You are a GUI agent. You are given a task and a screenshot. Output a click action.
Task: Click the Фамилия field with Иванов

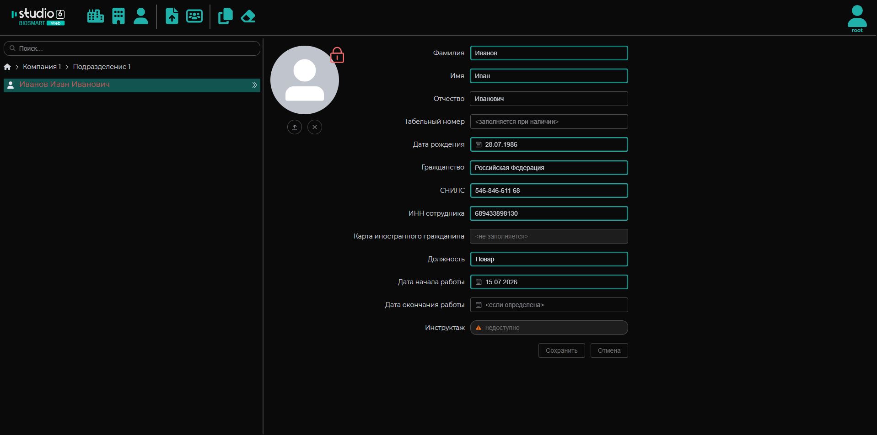pyautogui.click(x=549, y=53)
